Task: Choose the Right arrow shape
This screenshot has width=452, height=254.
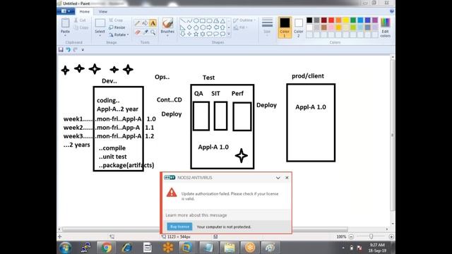Action: pyautogui.click(x=209, y=28)
